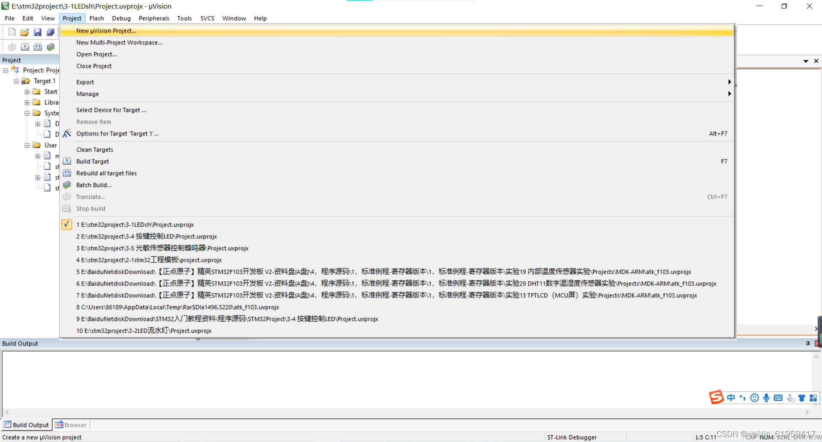Expand the Library folder node

[27, 102]
